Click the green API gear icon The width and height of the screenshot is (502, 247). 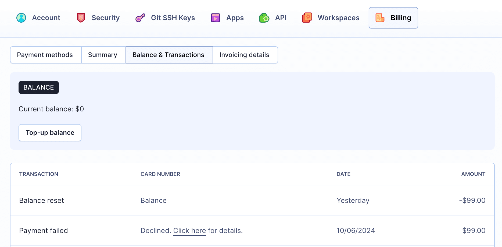(264, 18)
